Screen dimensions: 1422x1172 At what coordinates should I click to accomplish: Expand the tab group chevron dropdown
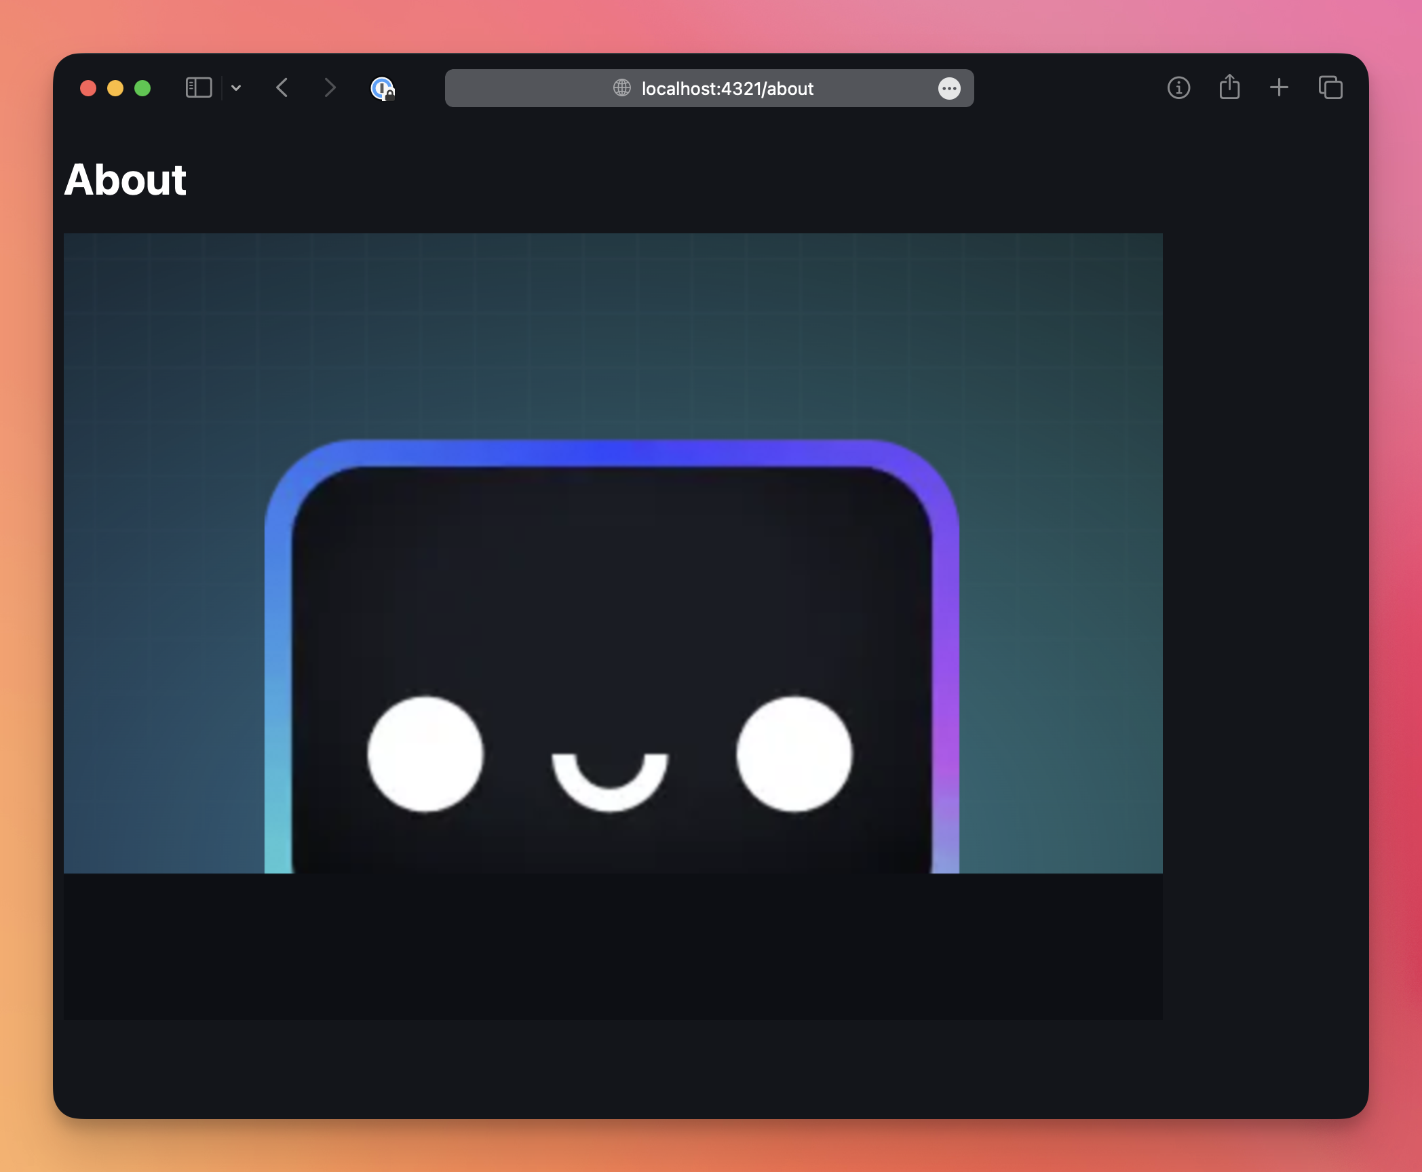pos(236,88)
